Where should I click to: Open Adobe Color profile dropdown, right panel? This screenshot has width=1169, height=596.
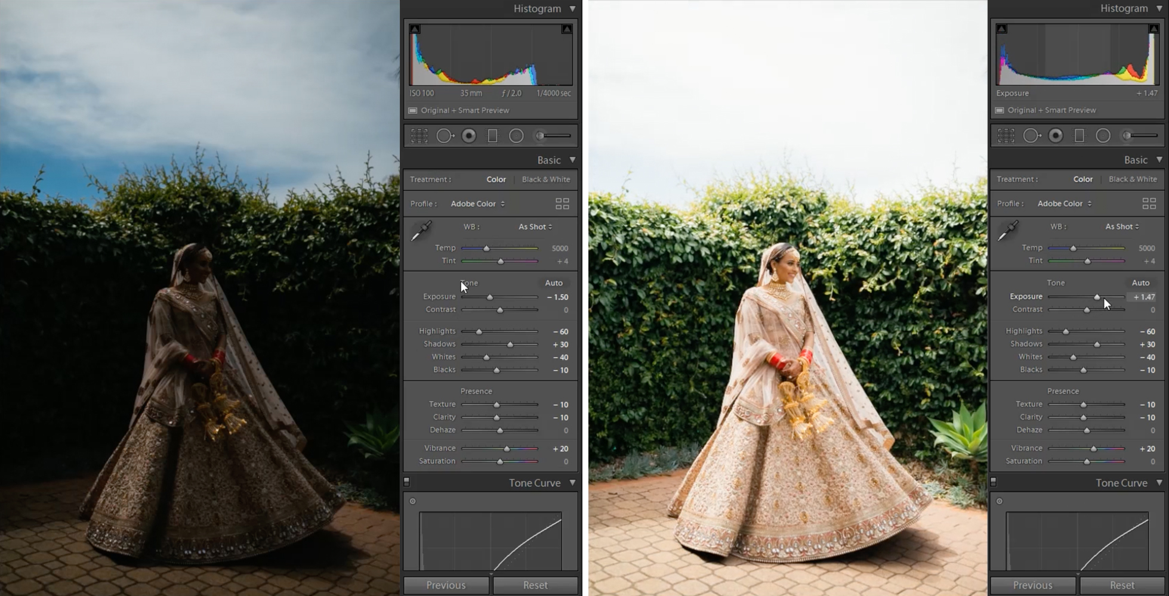[x=1065, y=204]
